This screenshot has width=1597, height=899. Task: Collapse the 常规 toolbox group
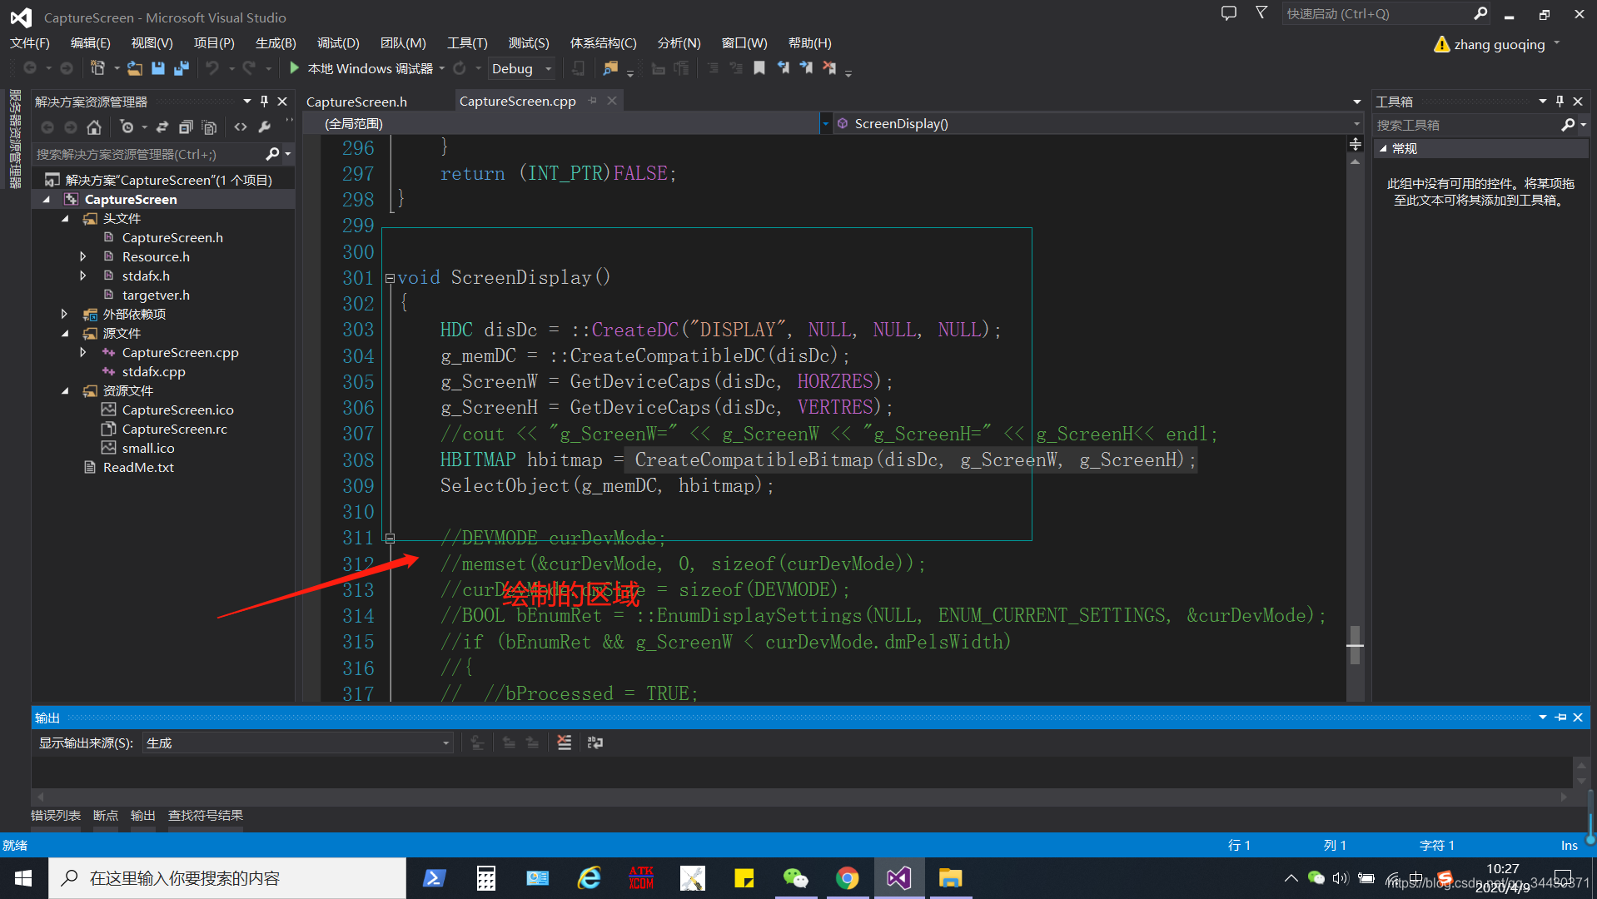coord(1384,148)
